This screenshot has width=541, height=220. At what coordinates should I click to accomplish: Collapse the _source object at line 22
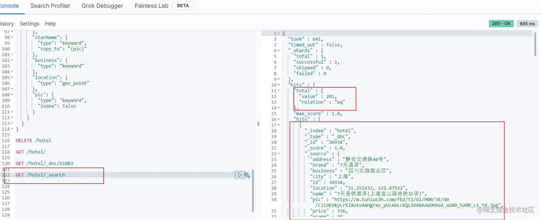(x=279, y=153)
